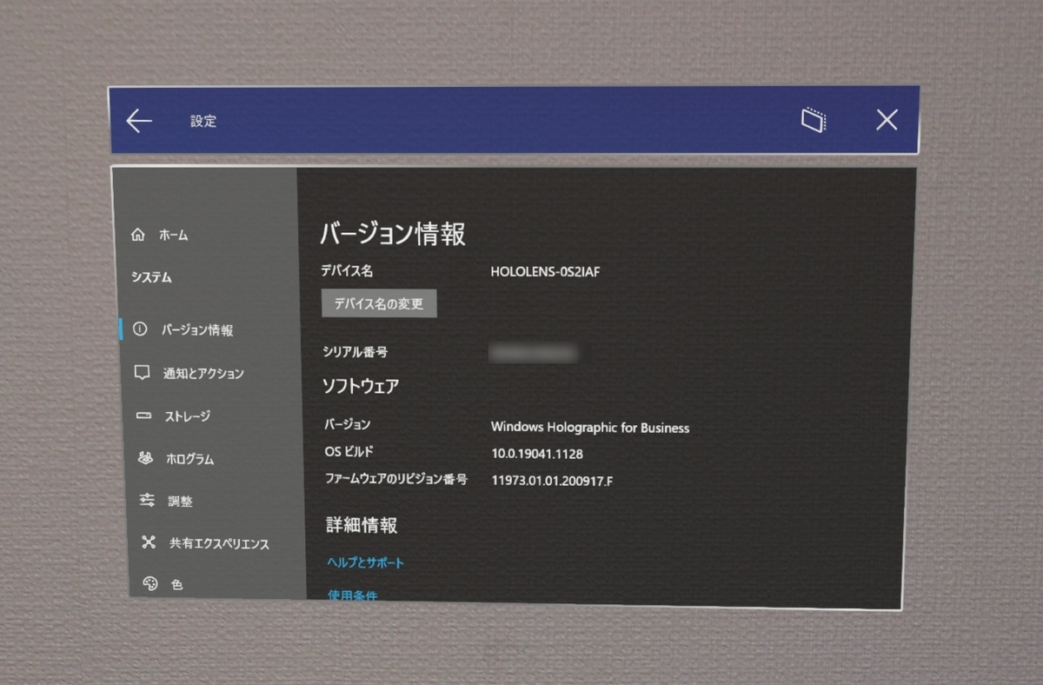The image size is (1043, 685).
Task: Close the 設定 window
Action: click(x=887, y=120)
